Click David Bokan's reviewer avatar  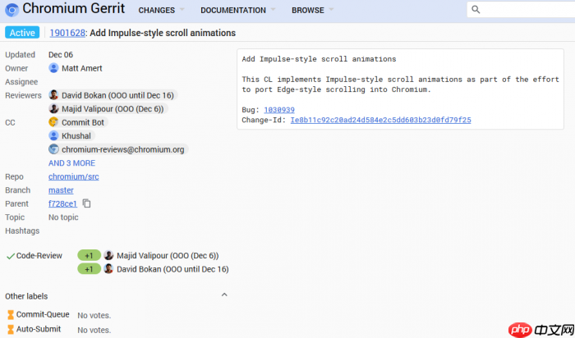coord(54,95)
